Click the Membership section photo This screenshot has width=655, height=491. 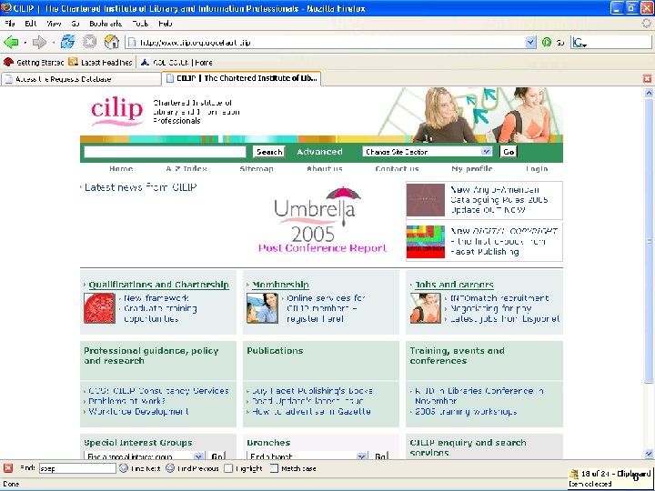pyautogui.click(x=262, y=308)
